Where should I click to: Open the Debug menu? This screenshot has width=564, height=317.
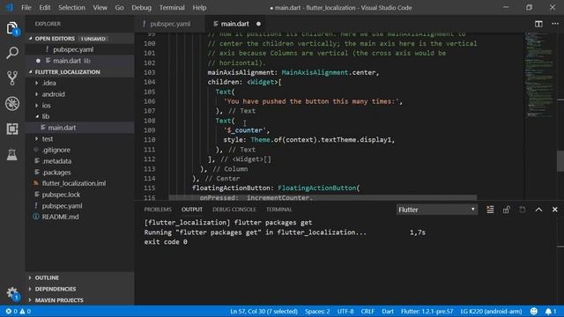coord(141,8)
